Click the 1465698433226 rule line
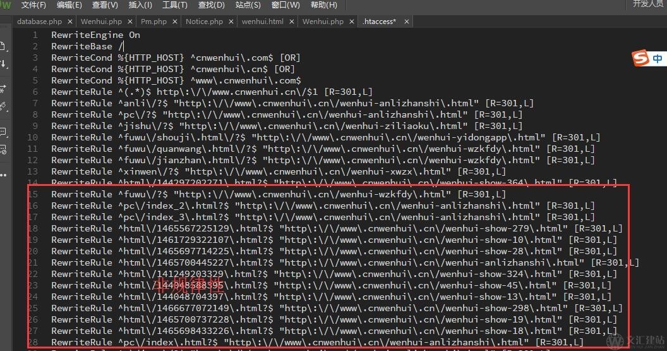This screenshot has width=667, height=351. [x=334, y=331]
